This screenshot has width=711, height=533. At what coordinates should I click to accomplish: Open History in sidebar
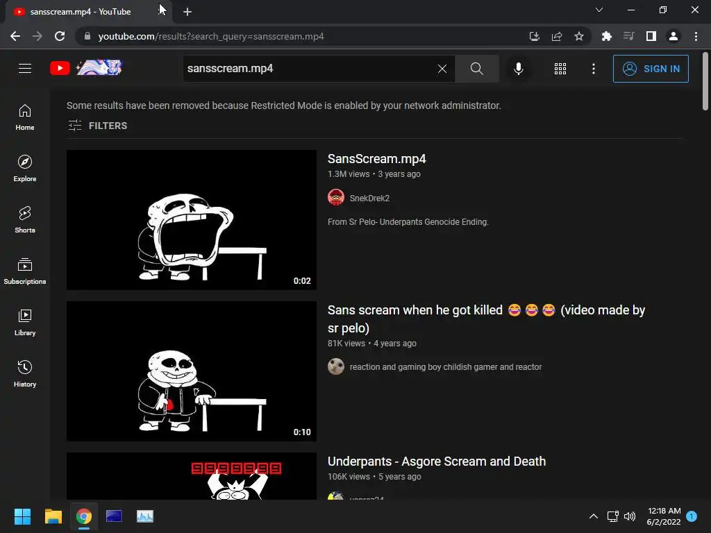[x=25, y=373]
